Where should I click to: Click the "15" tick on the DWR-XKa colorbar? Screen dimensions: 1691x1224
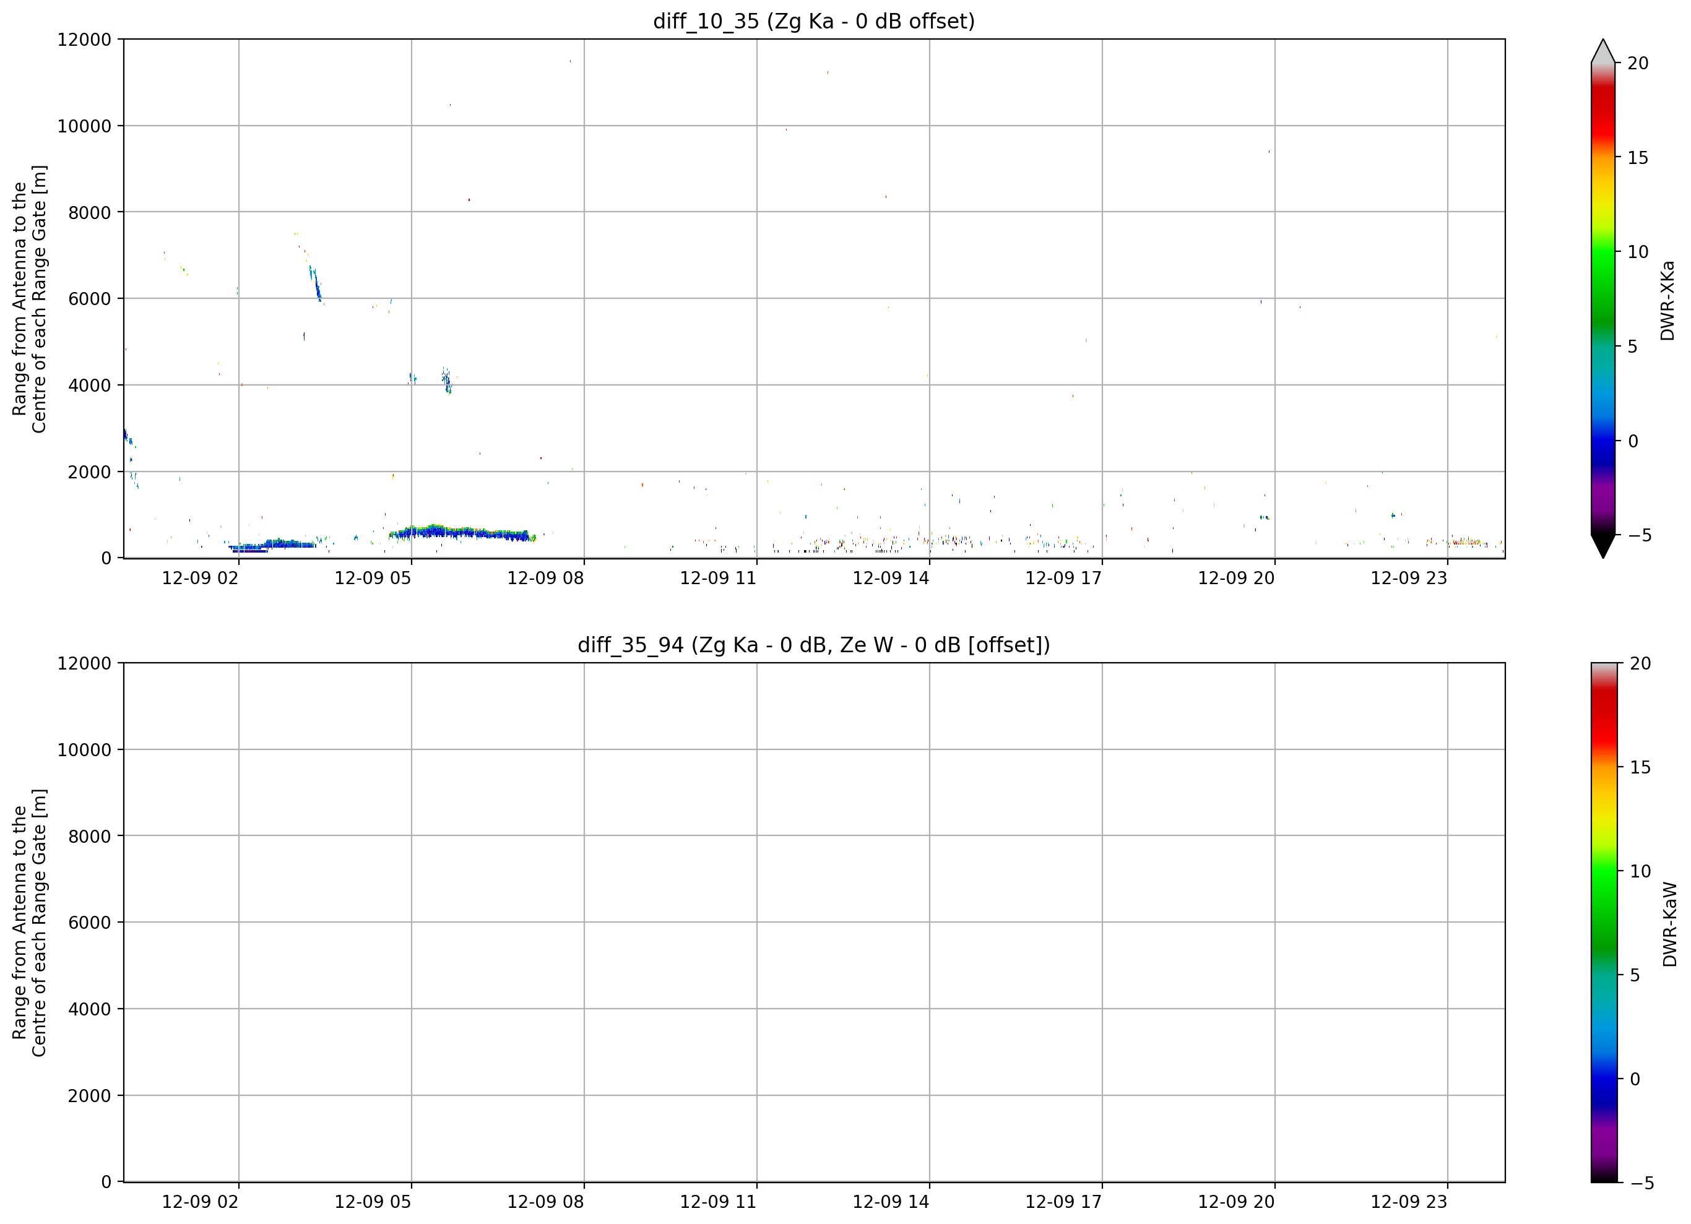1638,158
